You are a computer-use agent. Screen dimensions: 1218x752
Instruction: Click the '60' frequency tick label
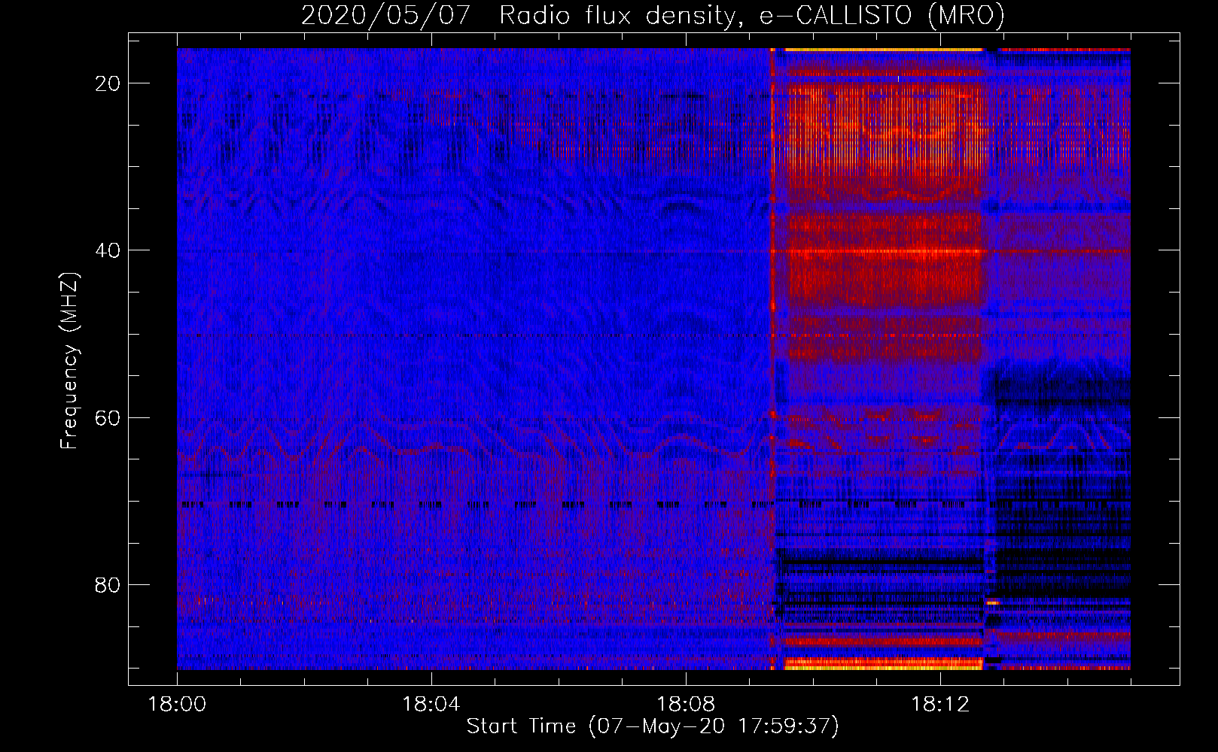[108, 417]
